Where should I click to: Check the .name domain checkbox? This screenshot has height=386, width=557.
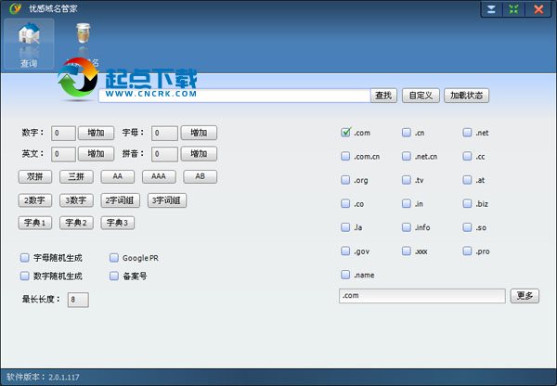tap(345, 275)
